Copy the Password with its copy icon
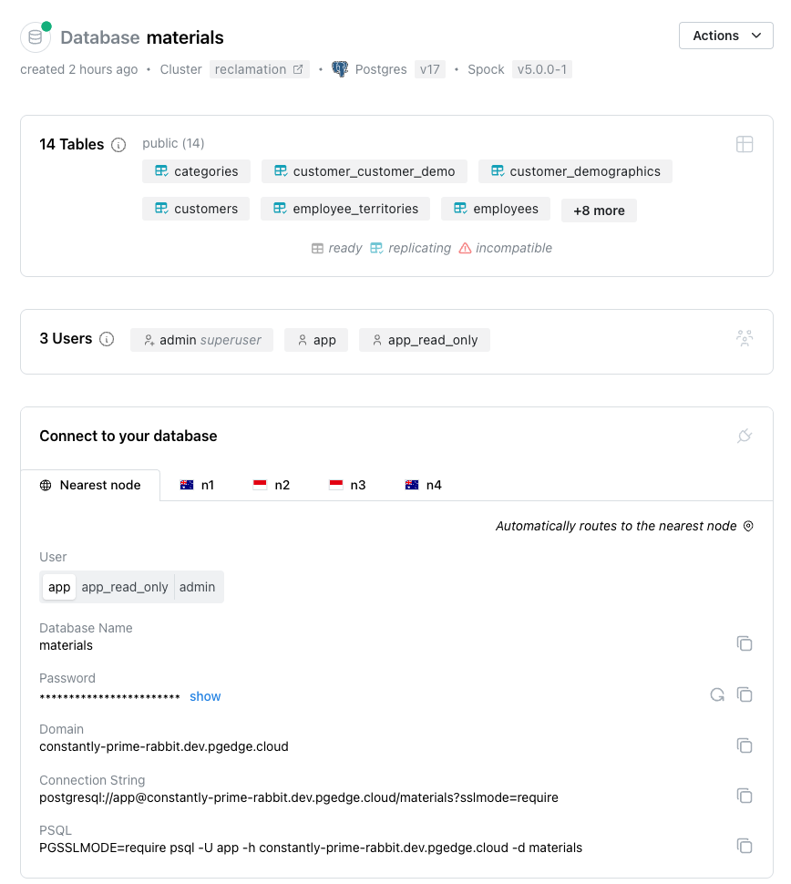The image size is (791, 884). point(745,694)
